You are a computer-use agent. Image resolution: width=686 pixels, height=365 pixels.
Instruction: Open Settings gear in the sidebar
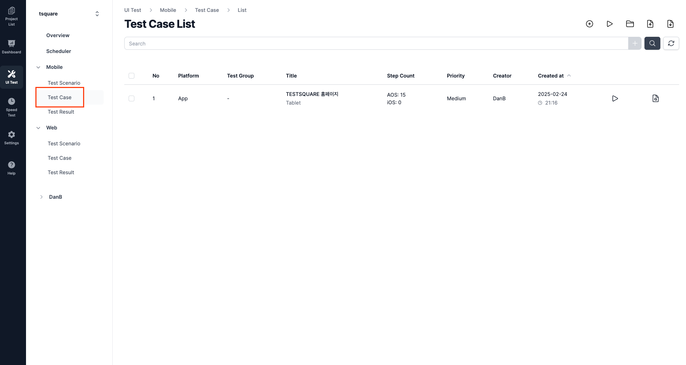click(12, 138)
